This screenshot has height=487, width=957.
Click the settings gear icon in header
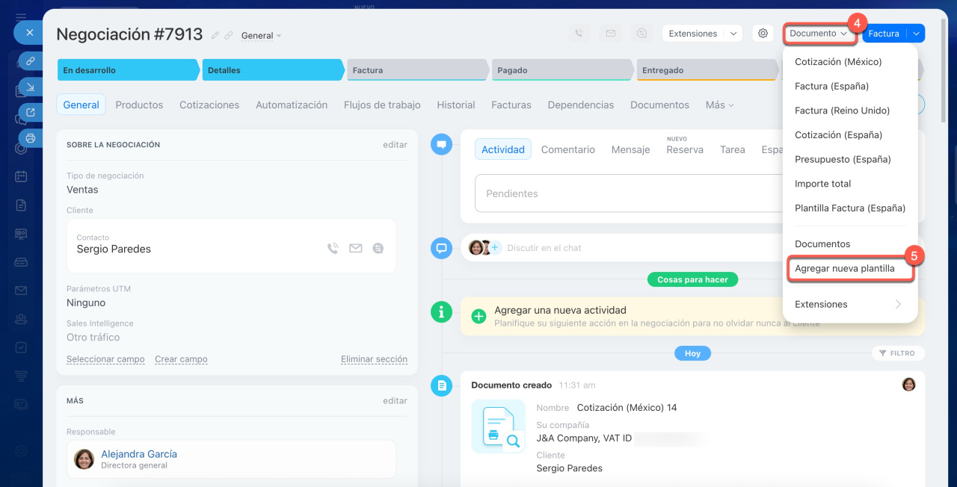click(763, 34)
